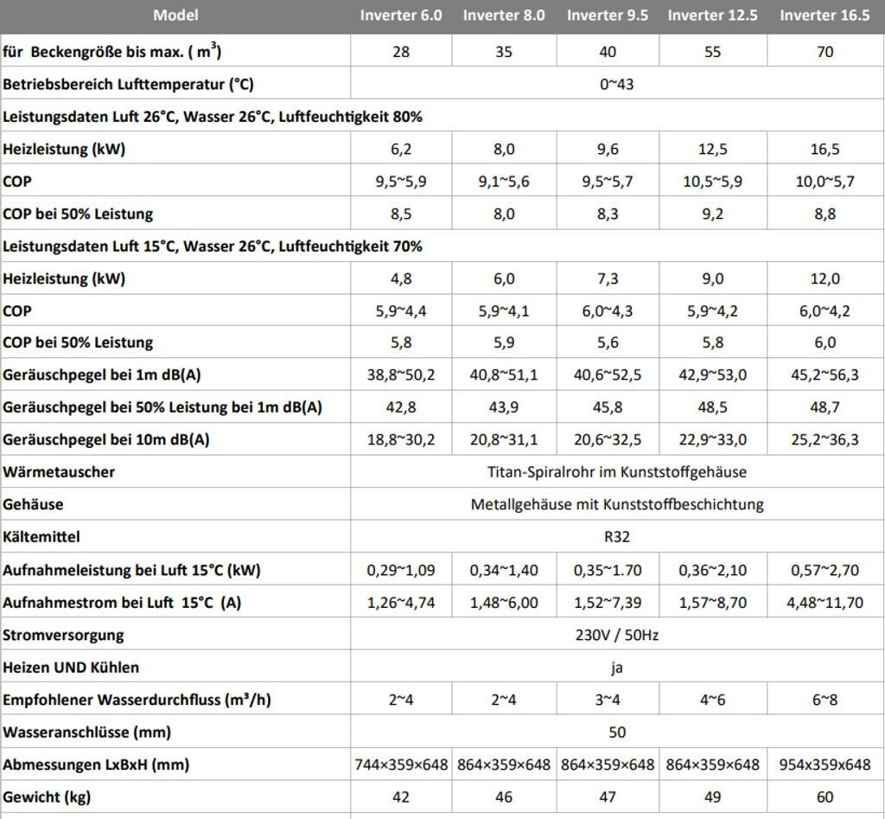
Task: Click the Stromversorgung row label
Action: tap(63, 635)
